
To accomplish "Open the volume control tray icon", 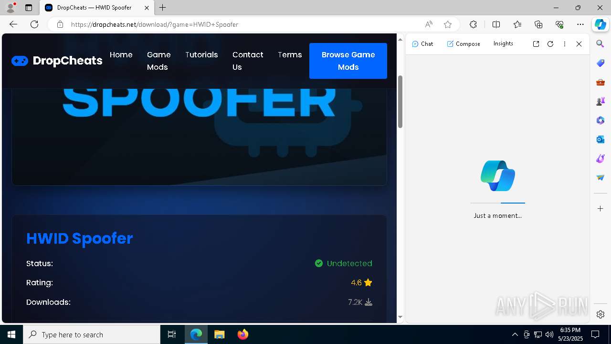I will point(549,334).
